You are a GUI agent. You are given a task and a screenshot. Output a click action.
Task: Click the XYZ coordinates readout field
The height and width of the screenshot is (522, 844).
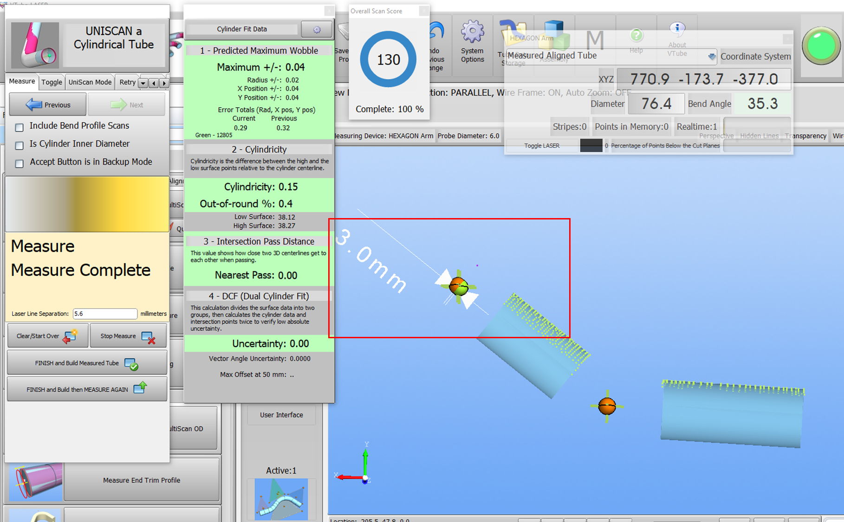[x=703, y=79]
